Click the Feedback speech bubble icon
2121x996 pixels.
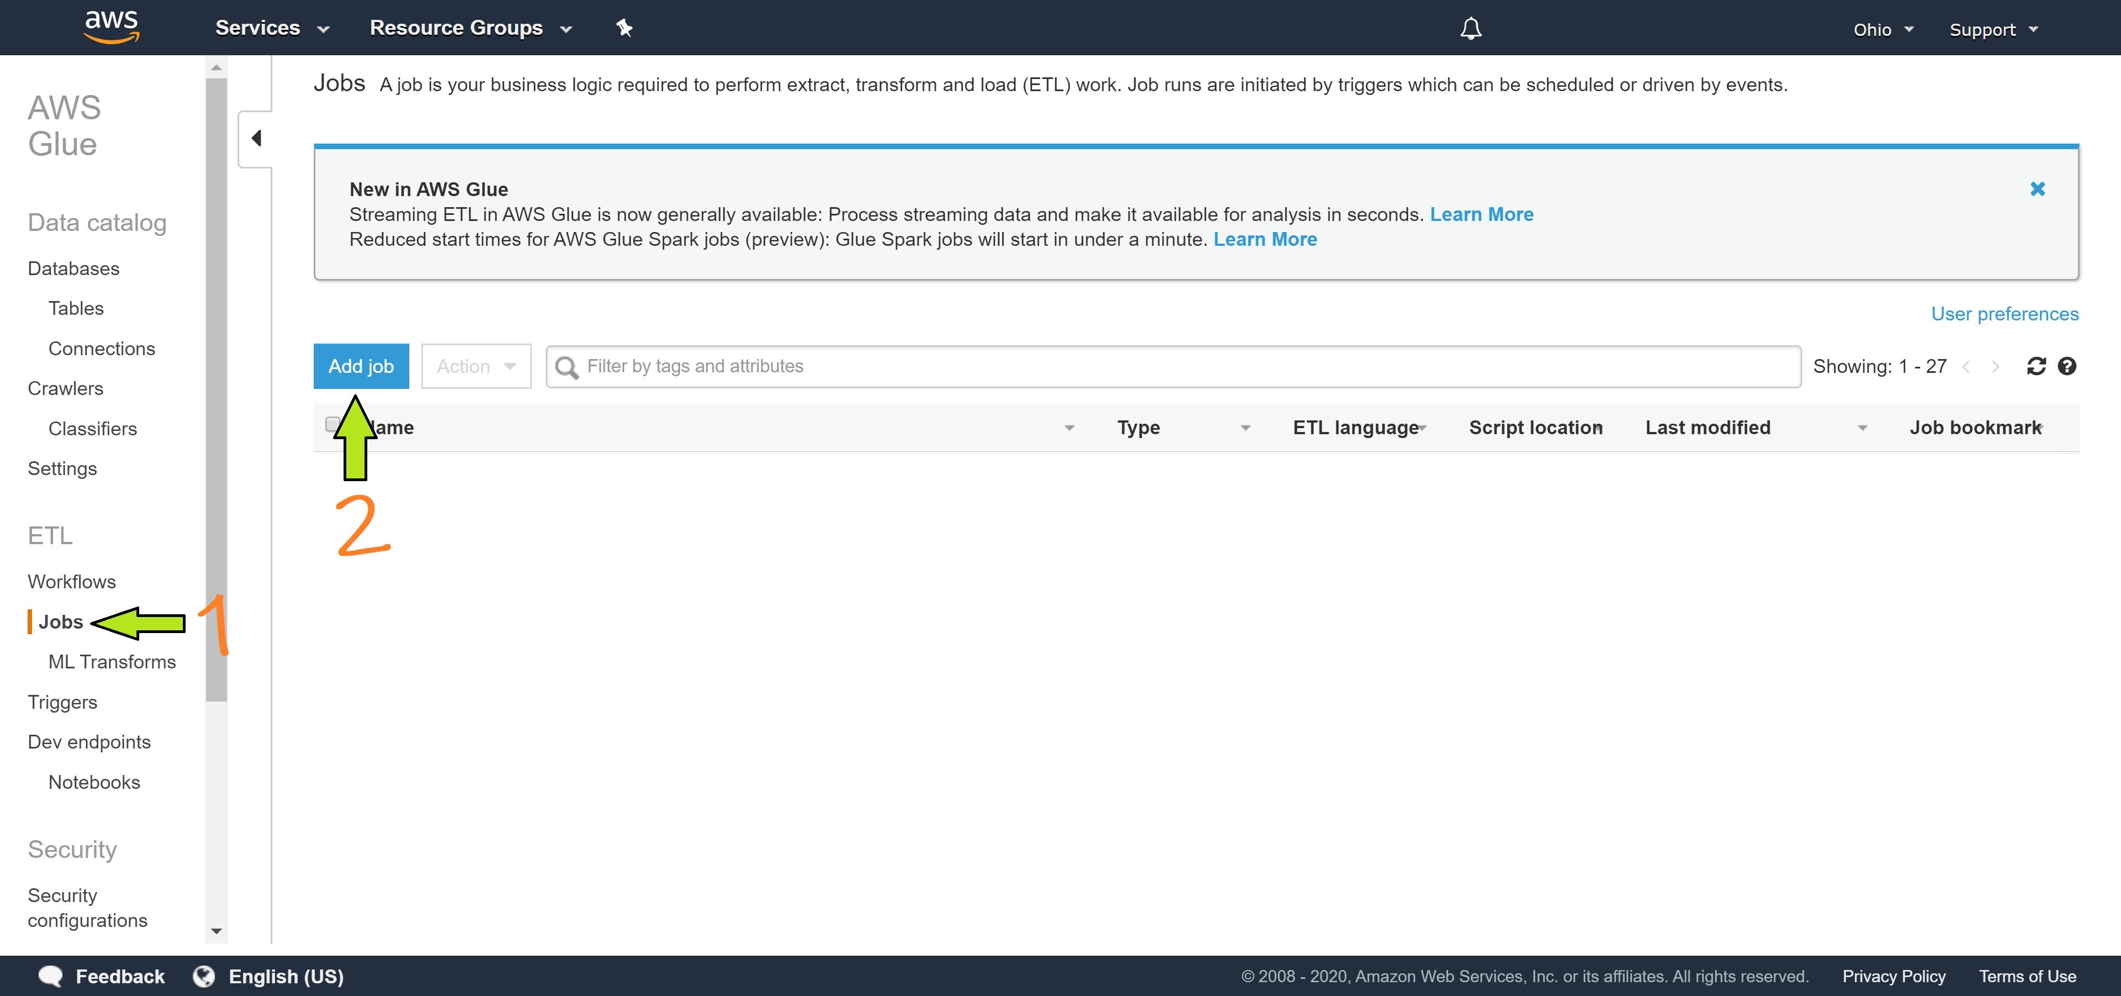click(50, 976)
